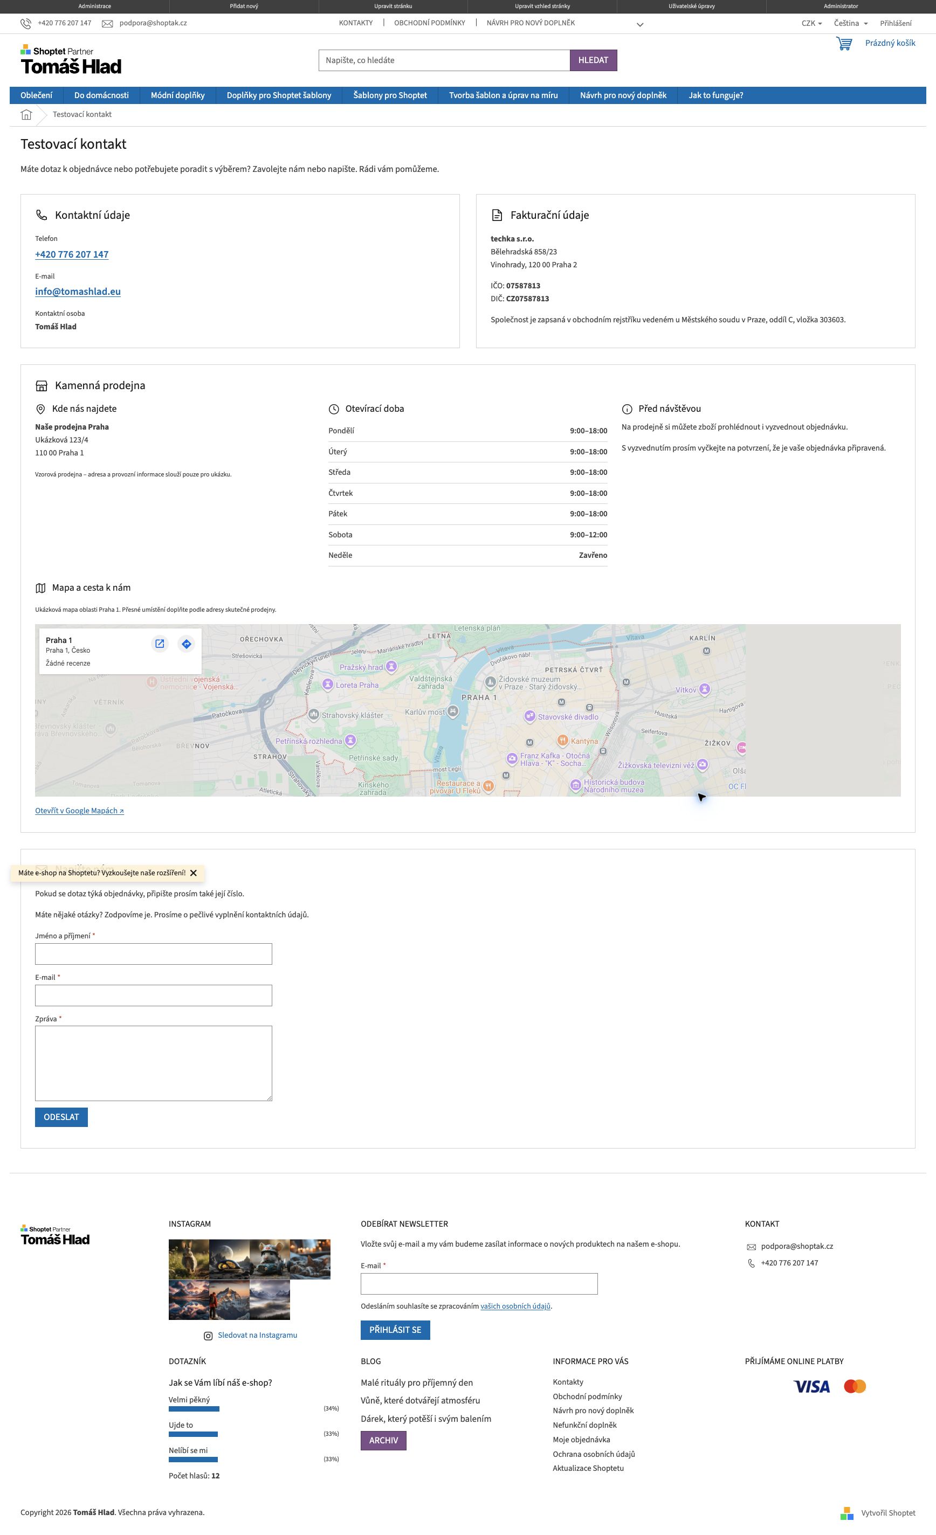
Task: Click into the Zpráva message textarea
Action: click(153, 1063)
